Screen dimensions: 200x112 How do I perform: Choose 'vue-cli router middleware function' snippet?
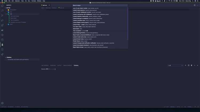tap(100, 12)
